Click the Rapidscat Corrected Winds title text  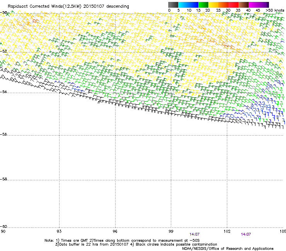tap(68, 7)
